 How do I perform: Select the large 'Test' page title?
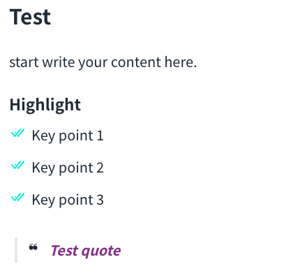[x=30, y=17]
